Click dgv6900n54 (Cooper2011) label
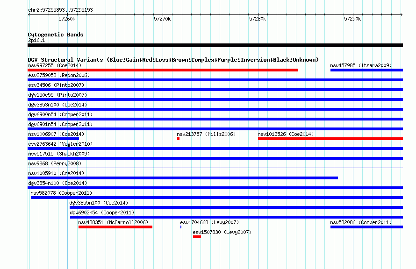The width and height of the screenshot is (416, 269). pyautogui.click(x=60, y=114)
